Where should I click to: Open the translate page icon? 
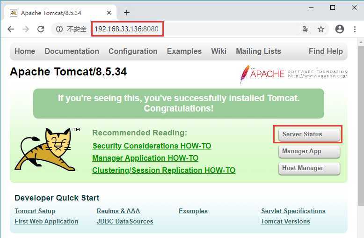[x=306, y=29]
